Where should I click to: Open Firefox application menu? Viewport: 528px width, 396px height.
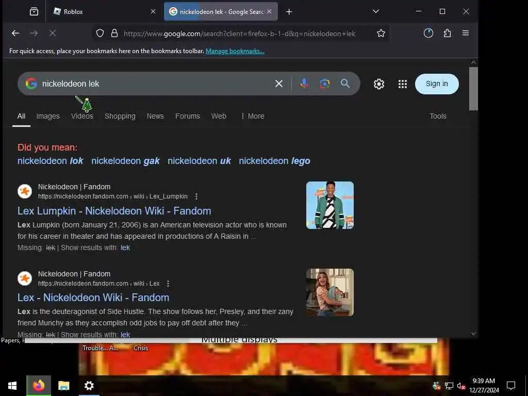466,33
